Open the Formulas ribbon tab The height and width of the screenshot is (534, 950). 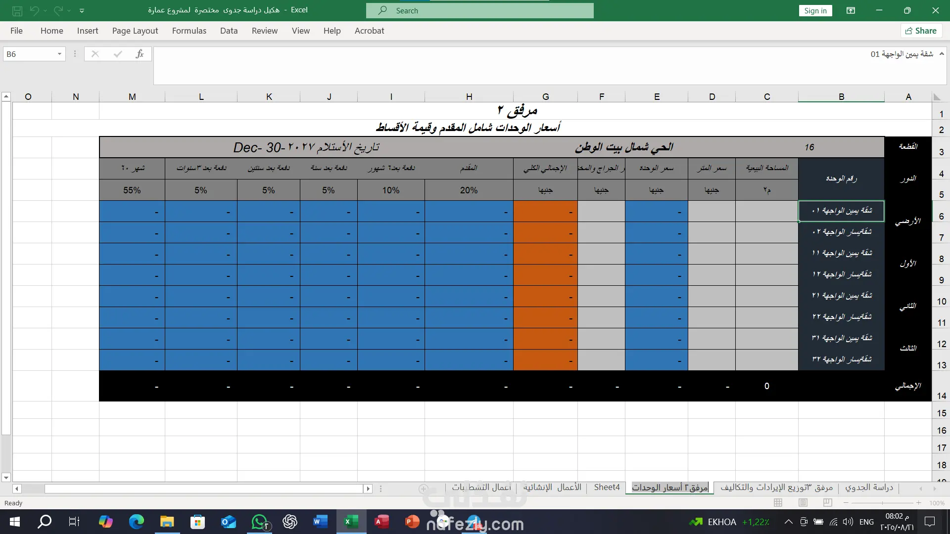pos(189,31)
